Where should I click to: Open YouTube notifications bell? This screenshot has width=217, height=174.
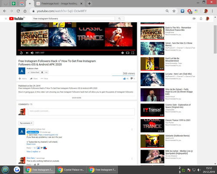coord(201,19)
